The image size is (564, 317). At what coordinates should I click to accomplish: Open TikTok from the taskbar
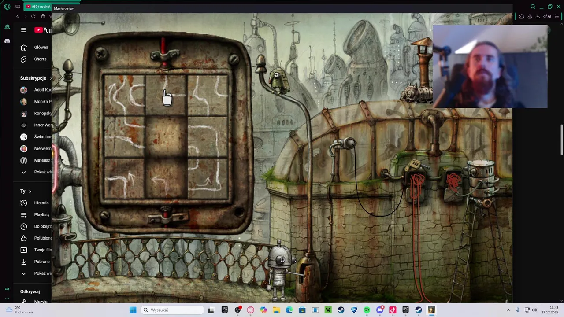[393, 310]
